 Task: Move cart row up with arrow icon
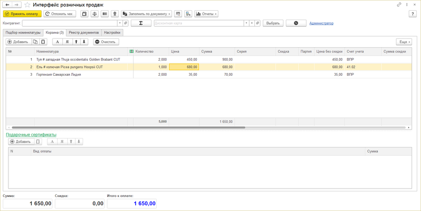pos(76,42)
